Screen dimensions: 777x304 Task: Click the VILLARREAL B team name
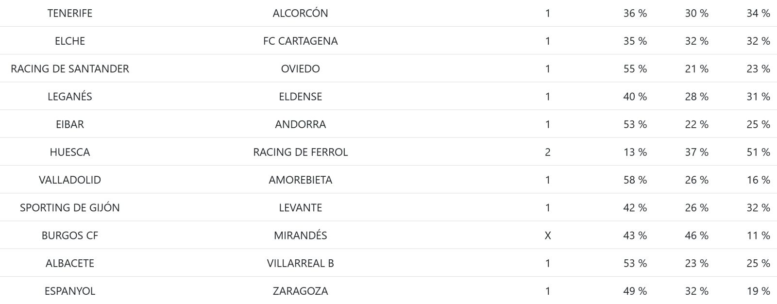click(300, 263)
